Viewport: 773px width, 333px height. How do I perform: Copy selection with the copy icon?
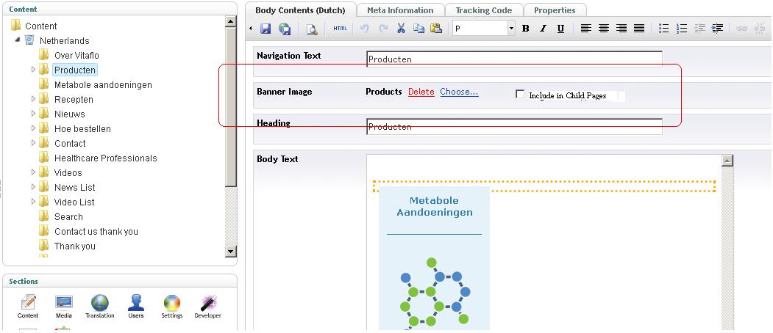coord(418,29)
